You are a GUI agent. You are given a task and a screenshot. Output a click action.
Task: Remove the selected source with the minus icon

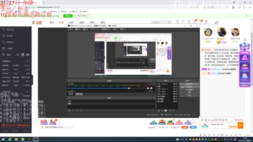tap(162, 111)
